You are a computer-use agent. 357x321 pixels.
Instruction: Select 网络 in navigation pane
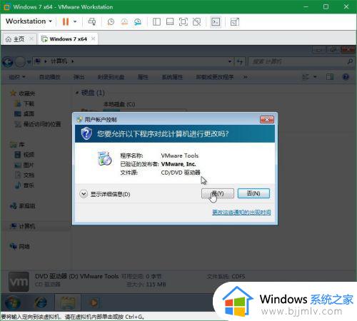click(20, 246)
